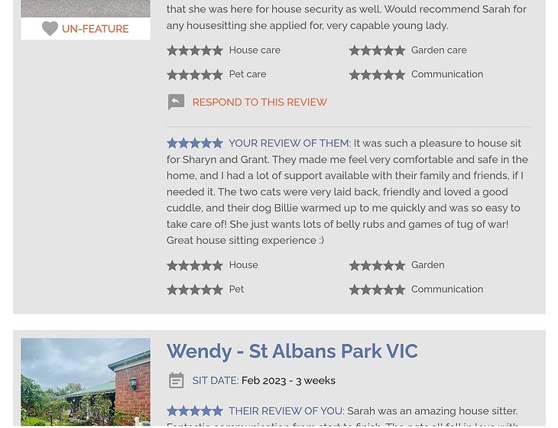Click the House star rating in your review
The height and width of the screenshot is (428, 558).
tap(195, 265)
